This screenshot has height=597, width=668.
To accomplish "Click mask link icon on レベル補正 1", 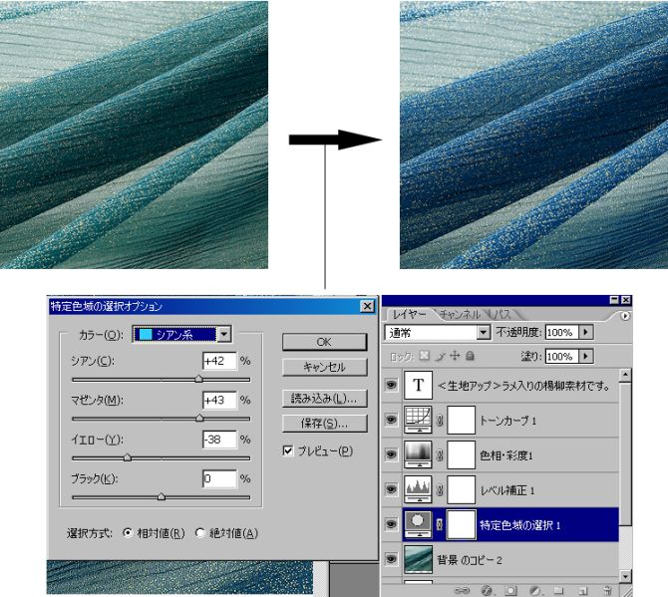I will [x=440, y=490].
